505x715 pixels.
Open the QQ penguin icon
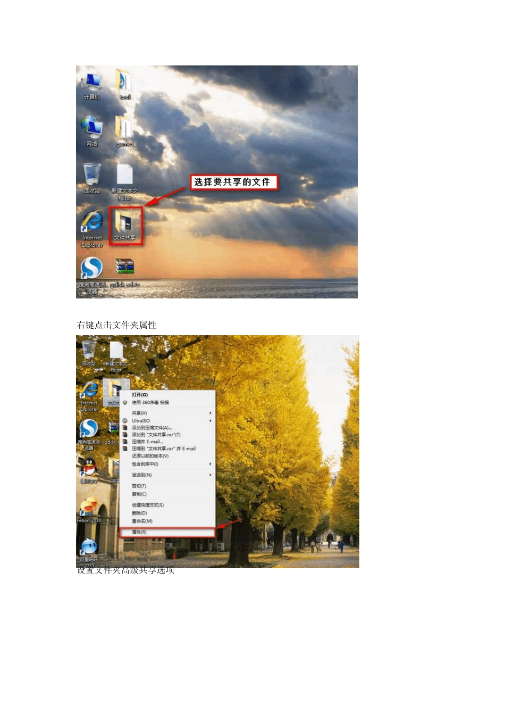click(x=89, y=470)
